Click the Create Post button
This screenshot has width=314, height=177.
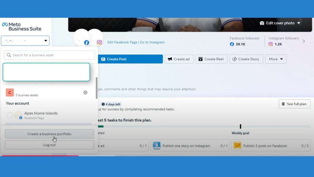point(130,59)
